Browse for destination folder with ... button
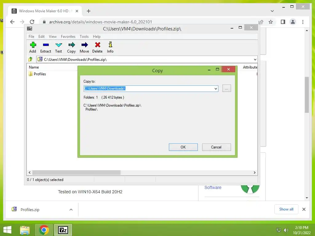The image size is (315, 236). click(x=227, y=88)
